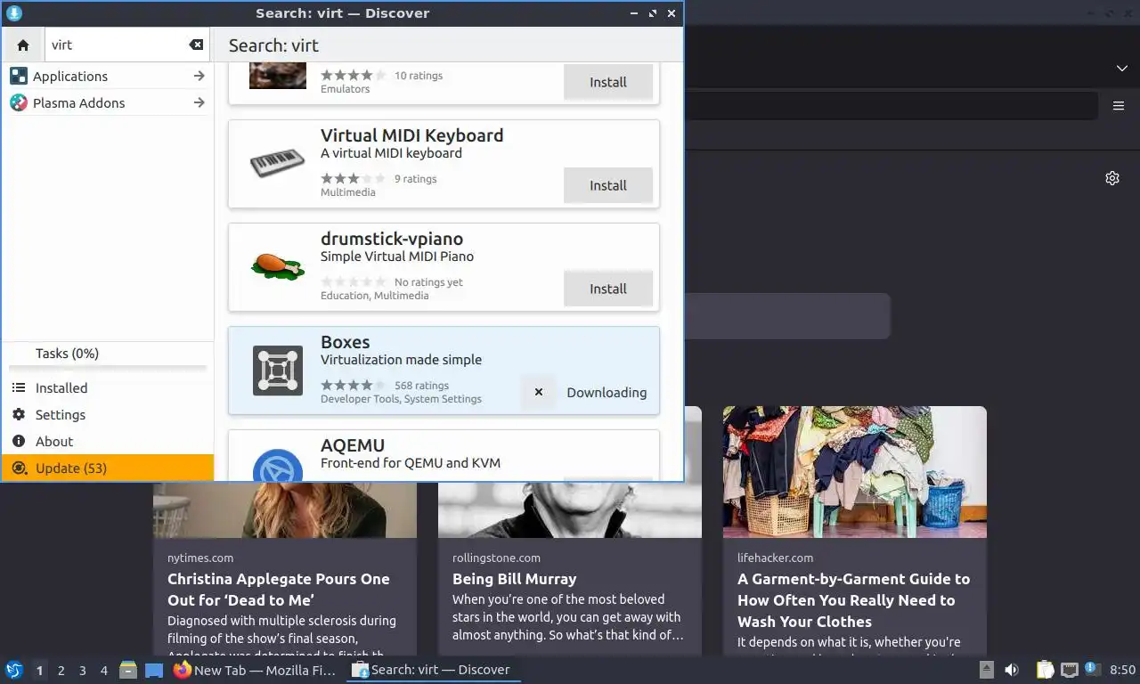Click 'Education, Multimedia' category text
The width and height of the screenshot is (1140, 684).
coord(374,296)
